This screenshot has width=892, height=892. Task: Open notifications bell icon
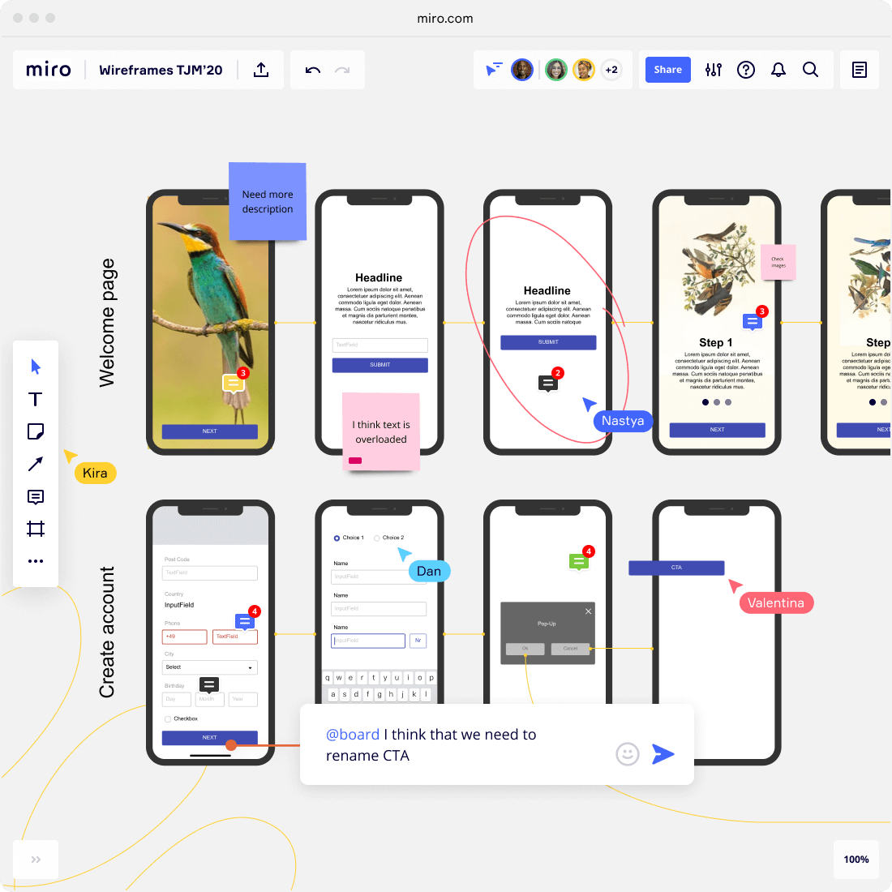[x=778, y=70]
